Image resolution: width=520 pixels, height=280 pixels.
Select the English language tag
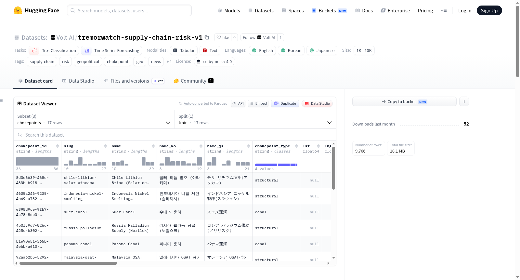coord(263,50)
